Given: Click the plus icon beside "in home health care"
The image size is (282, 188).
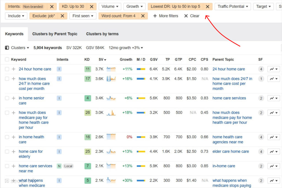Looking at the screenshot, I should (x=13, y=137).
